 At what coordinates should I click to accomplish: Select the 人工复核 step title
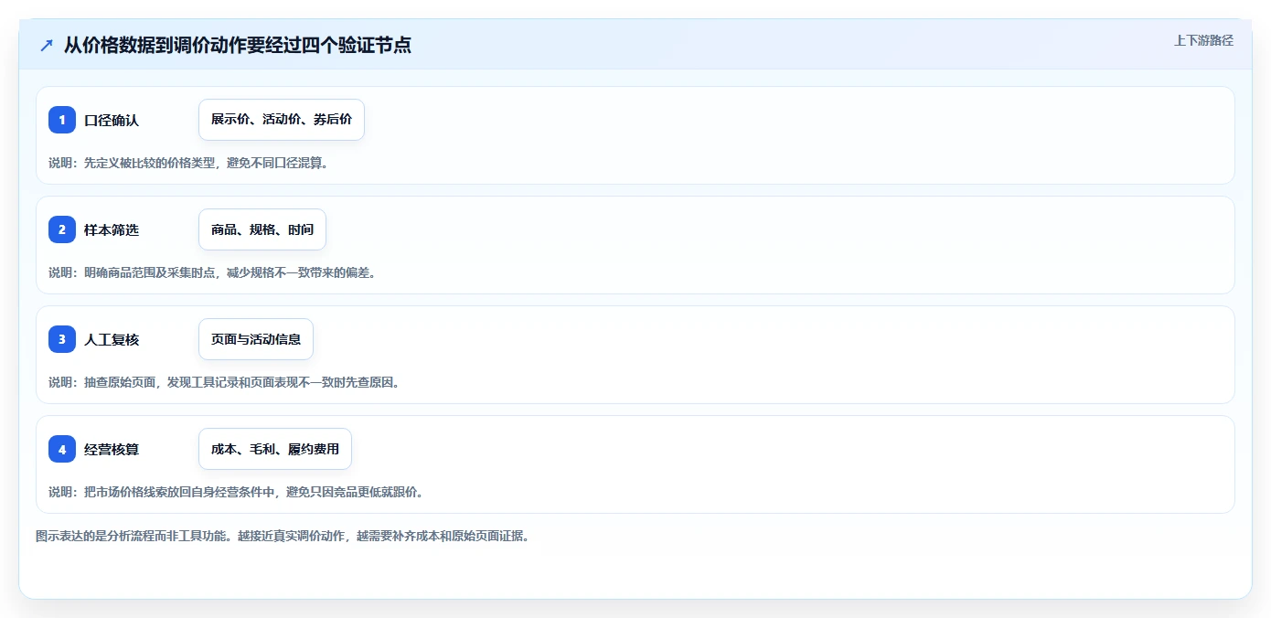point(112,339)
